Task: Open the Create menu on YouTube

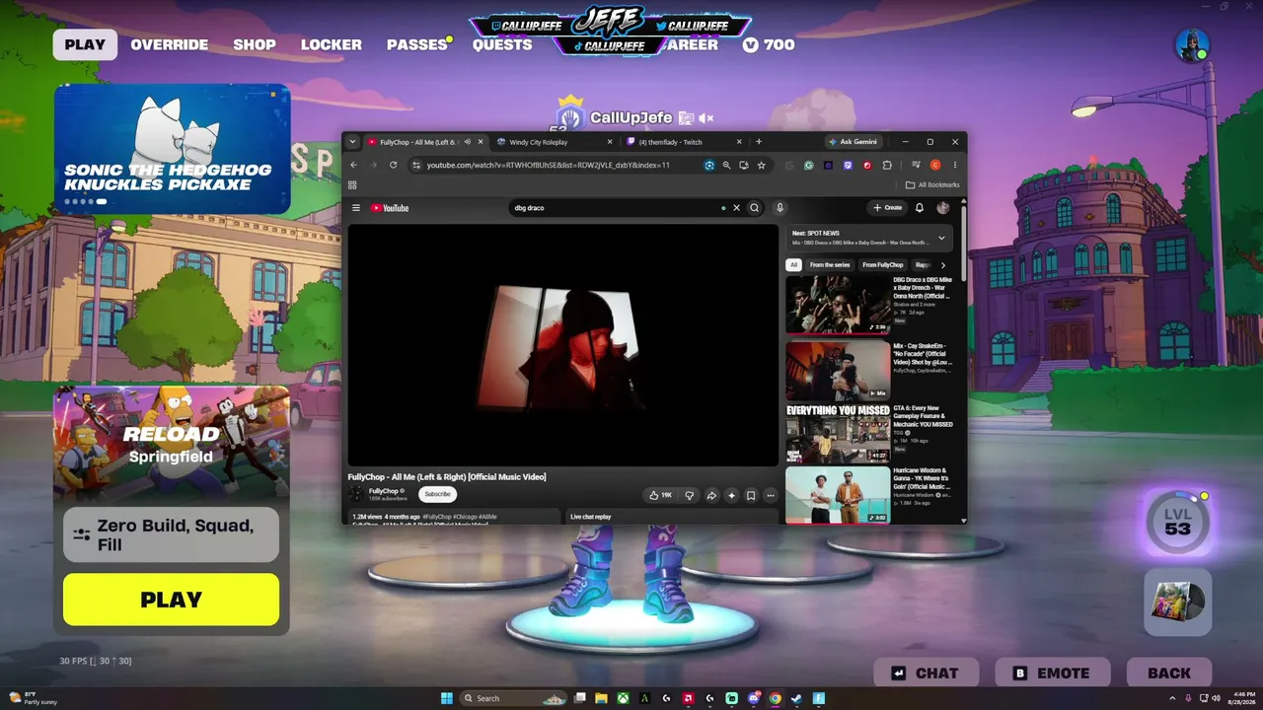Action: point(888,208)
